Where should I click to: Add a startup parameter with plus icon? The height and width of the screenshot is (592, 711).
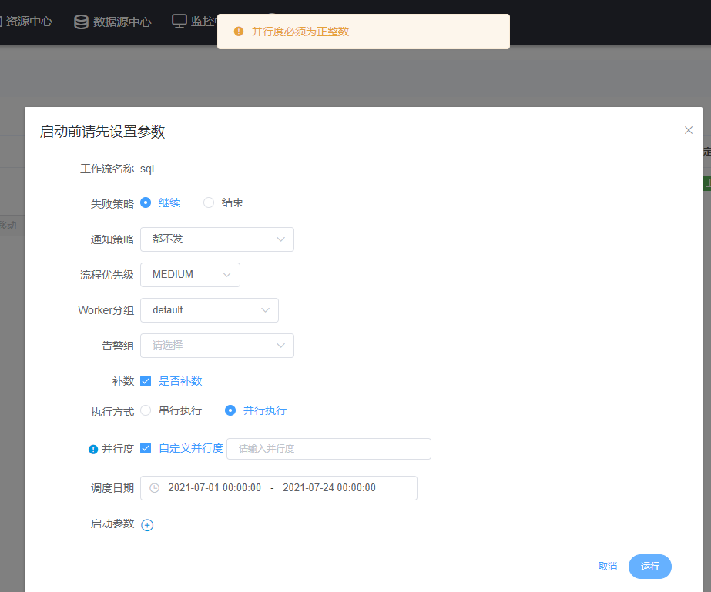pyautogui.click(x=147, y=525)
